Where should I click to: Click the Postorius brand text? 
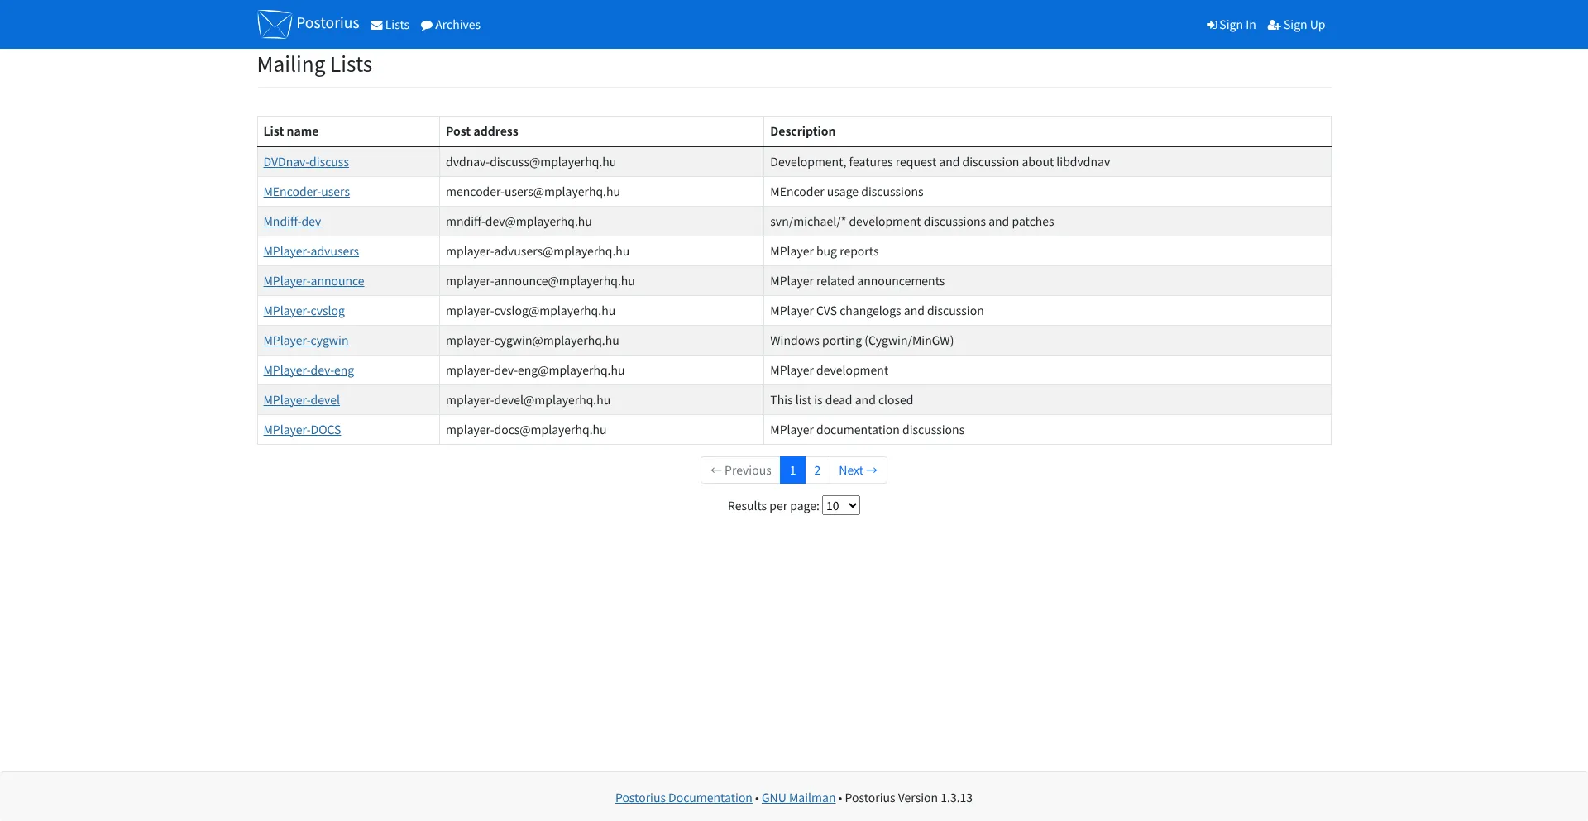pyautogui.click(x=328, y=23)
